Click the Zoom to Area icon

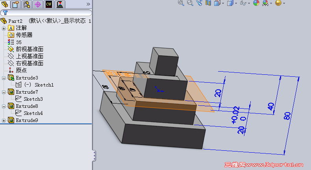coord(190,3)
